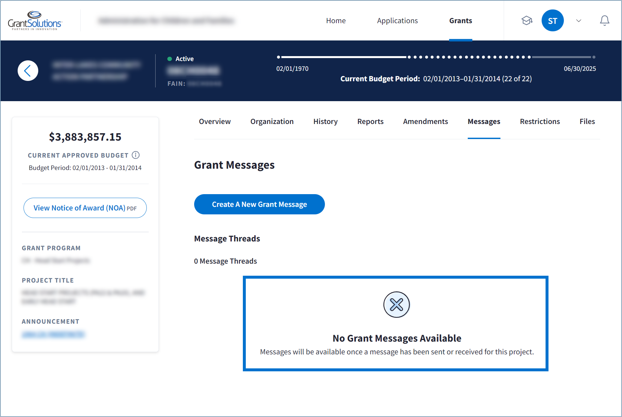Open the training graduation cap icon
This screenshot has height=417, width=622.
click(527, 21)
